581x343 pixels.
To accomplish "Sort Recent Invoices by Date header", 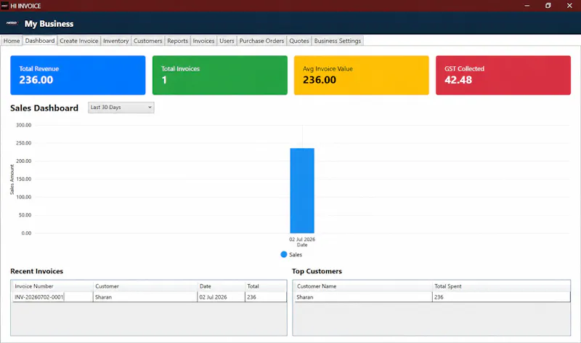I will pos(222,286).
